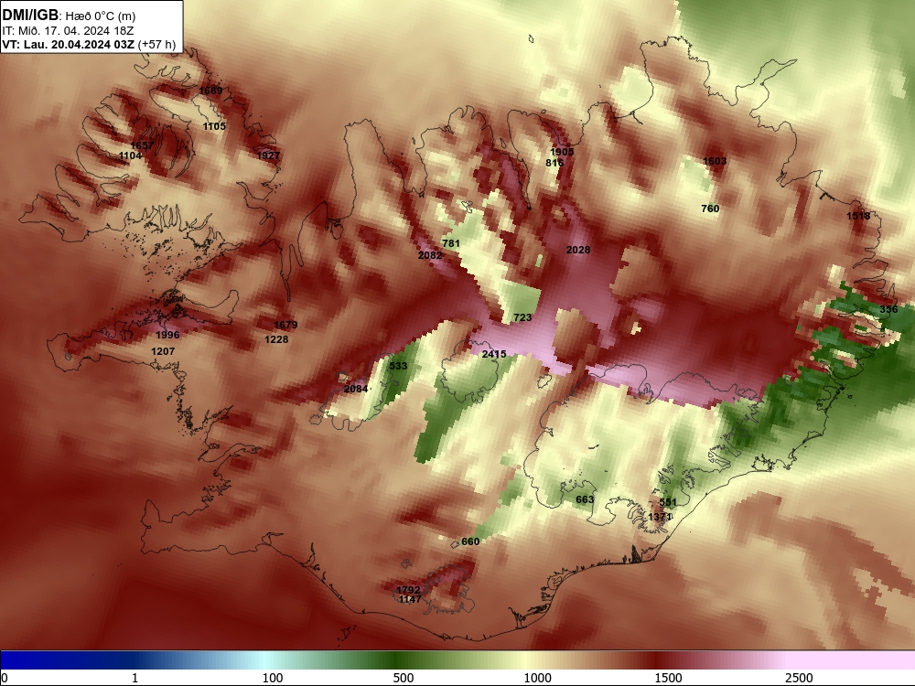Pick the 1228 height label

276,339
